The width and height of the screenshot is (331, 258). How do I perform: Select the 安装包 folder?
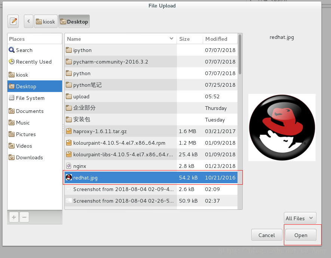click(151, 120)
